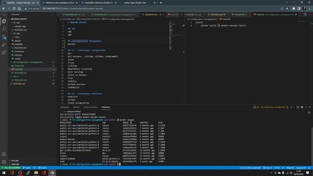Expand the Outline section
This screenshot has height=176, width=313.
coord(15,161)
